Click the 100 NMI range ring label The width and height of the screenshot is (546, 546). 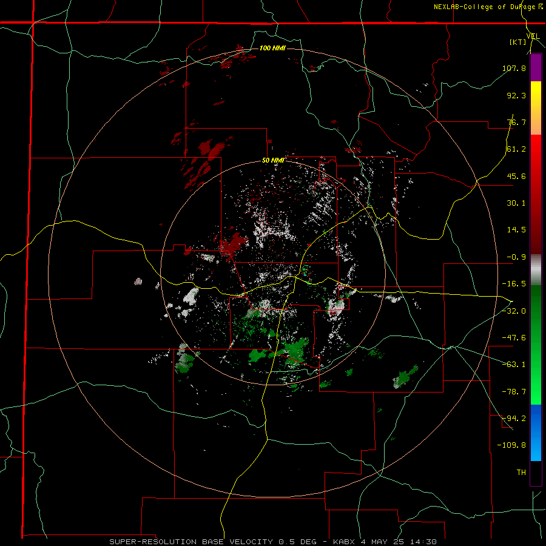click(272, 48)
